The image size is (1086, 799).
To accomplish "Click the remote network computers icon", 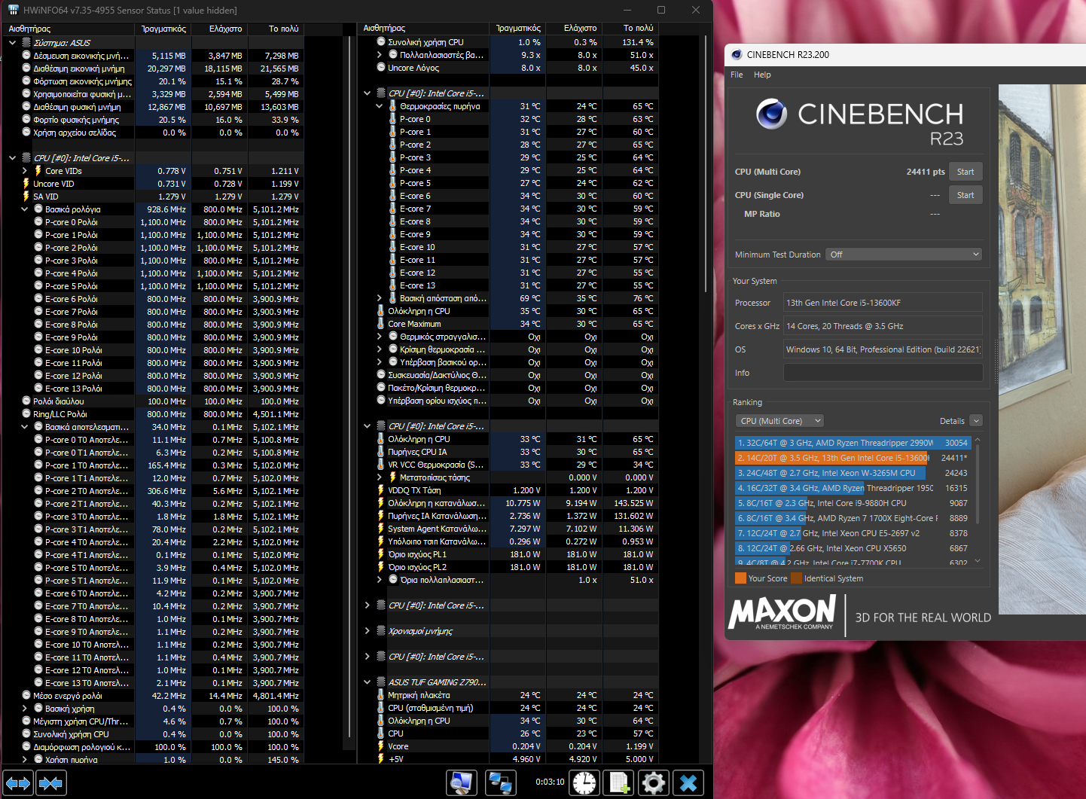I will [499, 783].
